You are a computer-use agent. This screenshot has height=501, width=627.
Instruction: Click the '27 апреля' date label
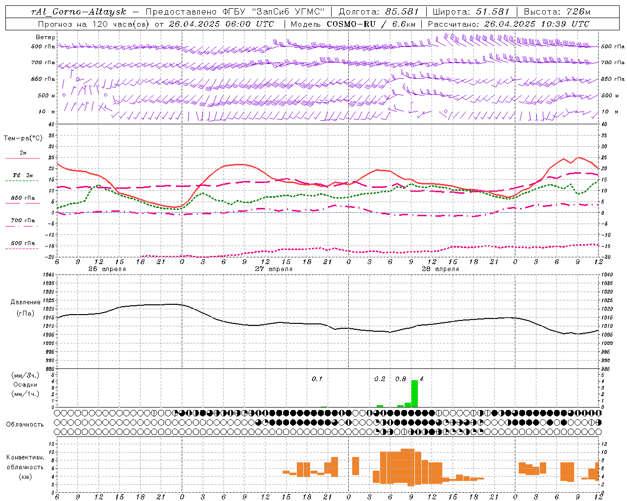coord(273,269)
